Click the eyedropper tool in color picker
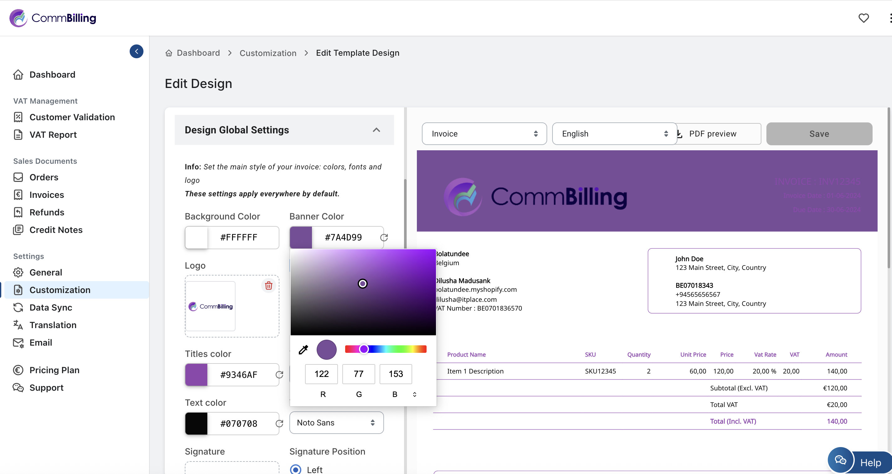The image size is (892, 474). [x=303, y=350]
